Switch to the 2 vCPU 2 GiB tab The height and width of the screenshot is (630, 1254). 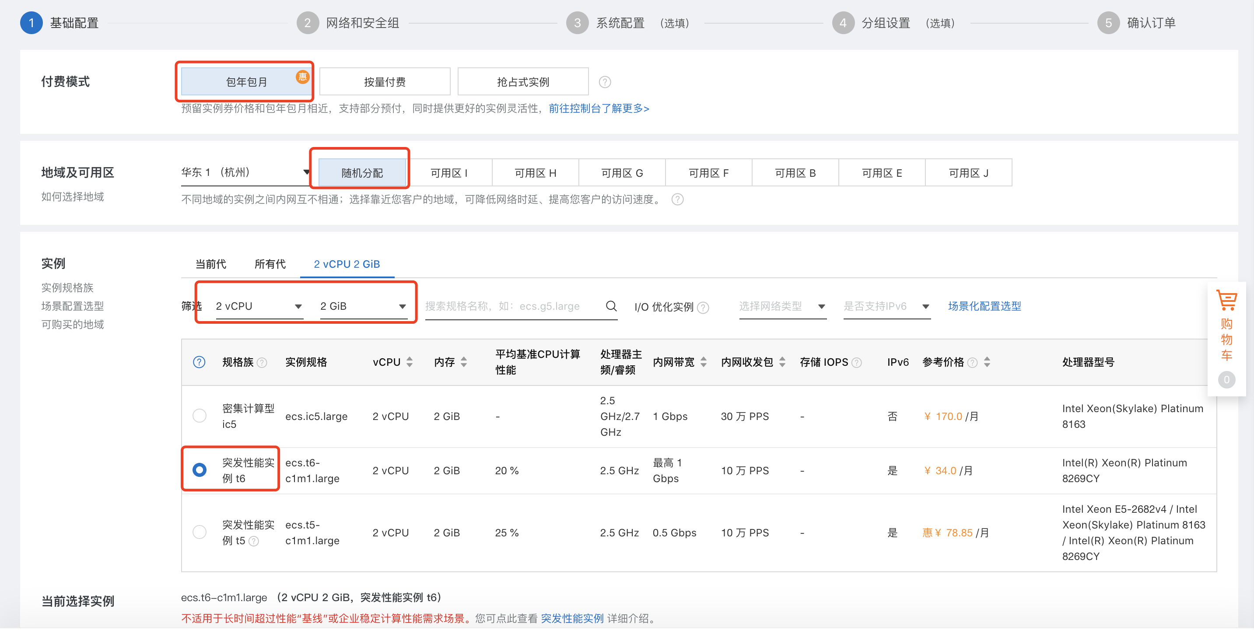click(347, 264)
